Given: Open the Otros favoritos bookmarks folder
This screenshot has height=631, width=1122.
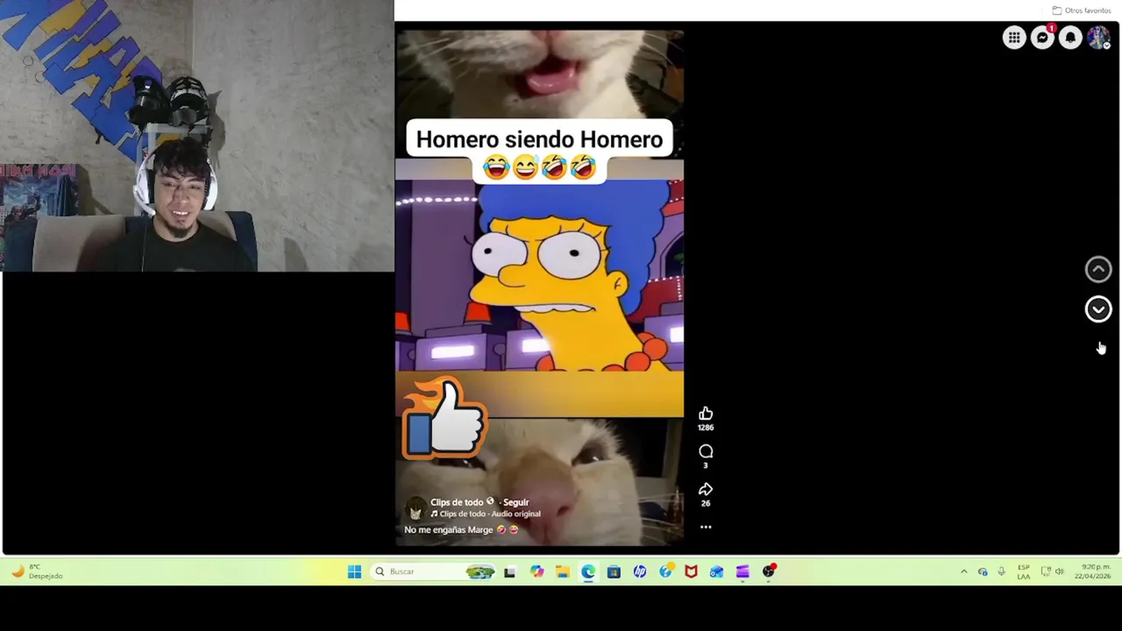Looking at the screenshot, I should (x=1082, y=11).
